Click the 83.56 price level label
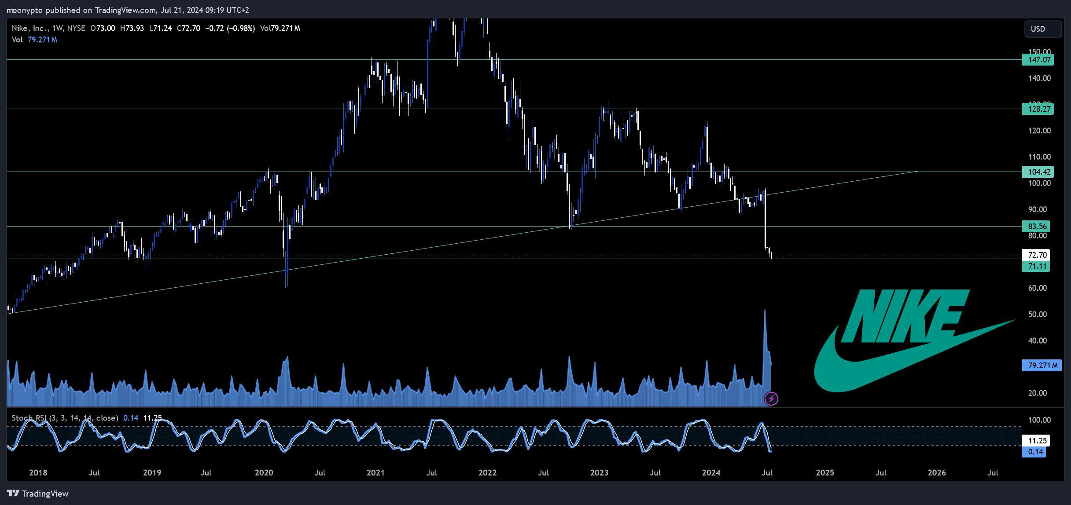Screen dimensions: 1071x505 pyautogui.click(x=1036, y=227)
